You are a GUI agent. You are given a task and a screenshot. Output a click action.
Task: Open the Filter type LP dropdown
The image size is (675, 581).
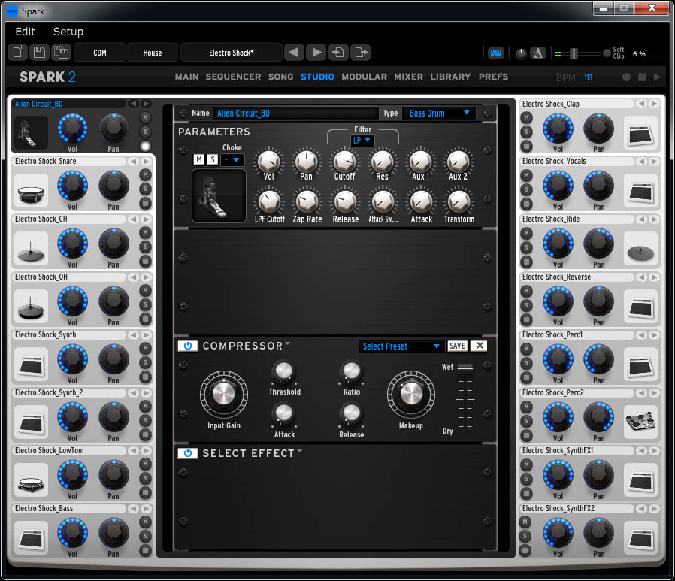pos(362,141)
